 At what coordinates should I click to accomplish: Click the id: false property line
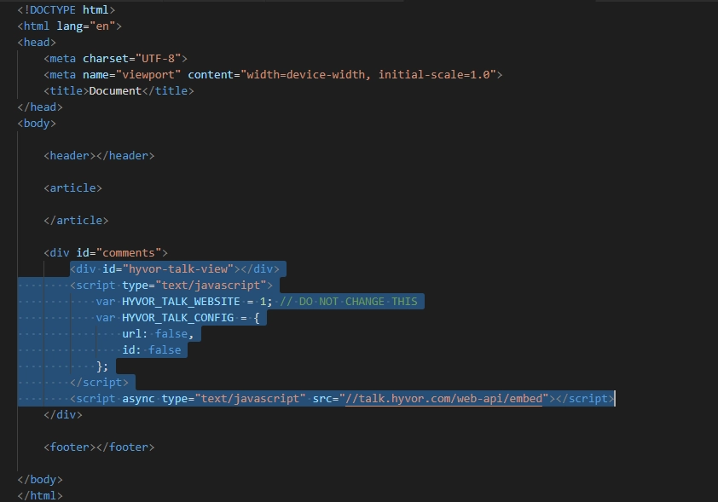tap(152, 350)
